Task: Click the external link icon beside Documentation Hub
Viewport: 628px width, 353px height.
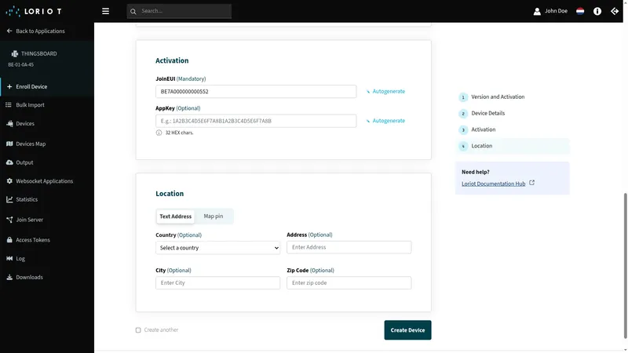Action: (x=532, y=183)
